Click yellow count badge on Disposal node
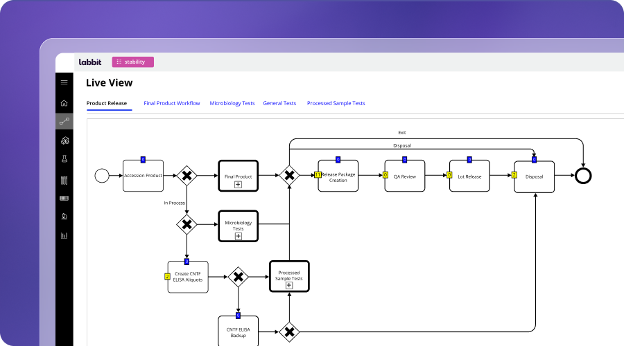624x346 pixels. tap(514, 175)
